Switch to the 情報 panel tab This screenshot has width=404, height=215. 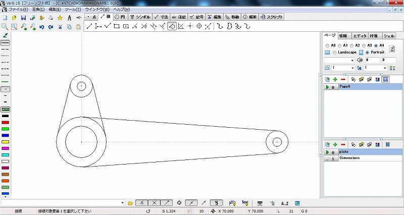click(x=343, y=36)
